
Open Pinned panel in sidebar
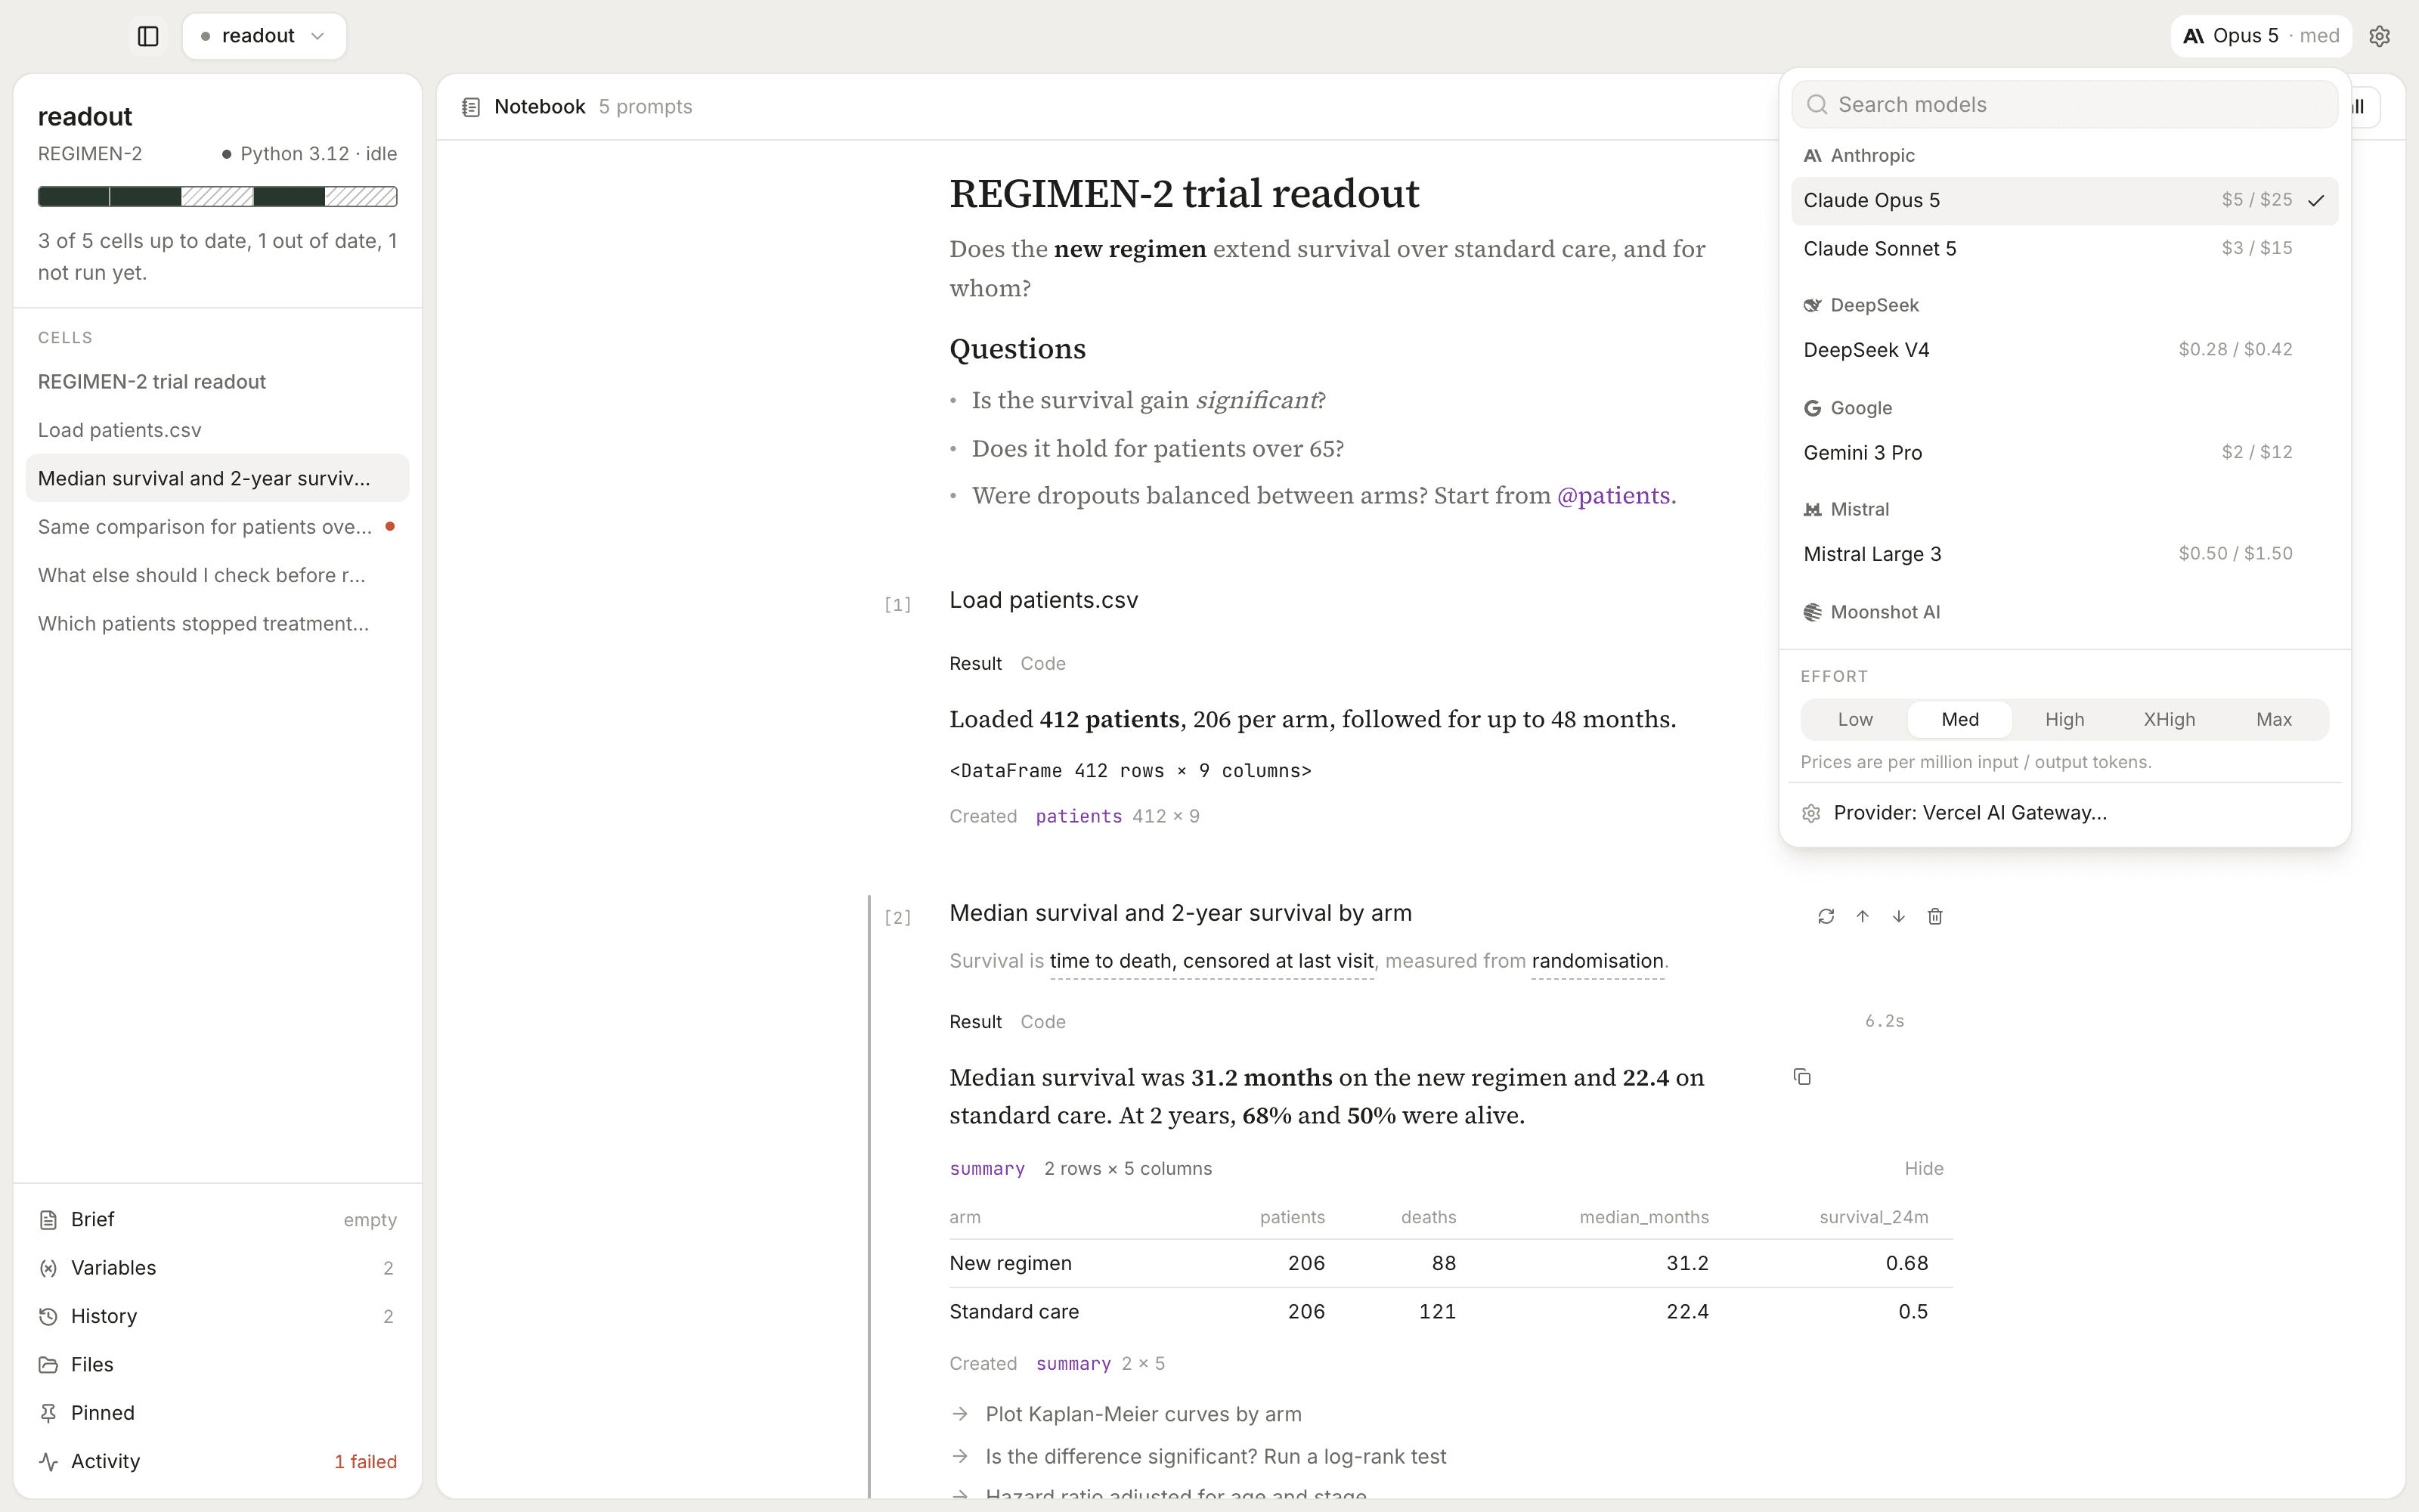click(x=217, y=1413)
